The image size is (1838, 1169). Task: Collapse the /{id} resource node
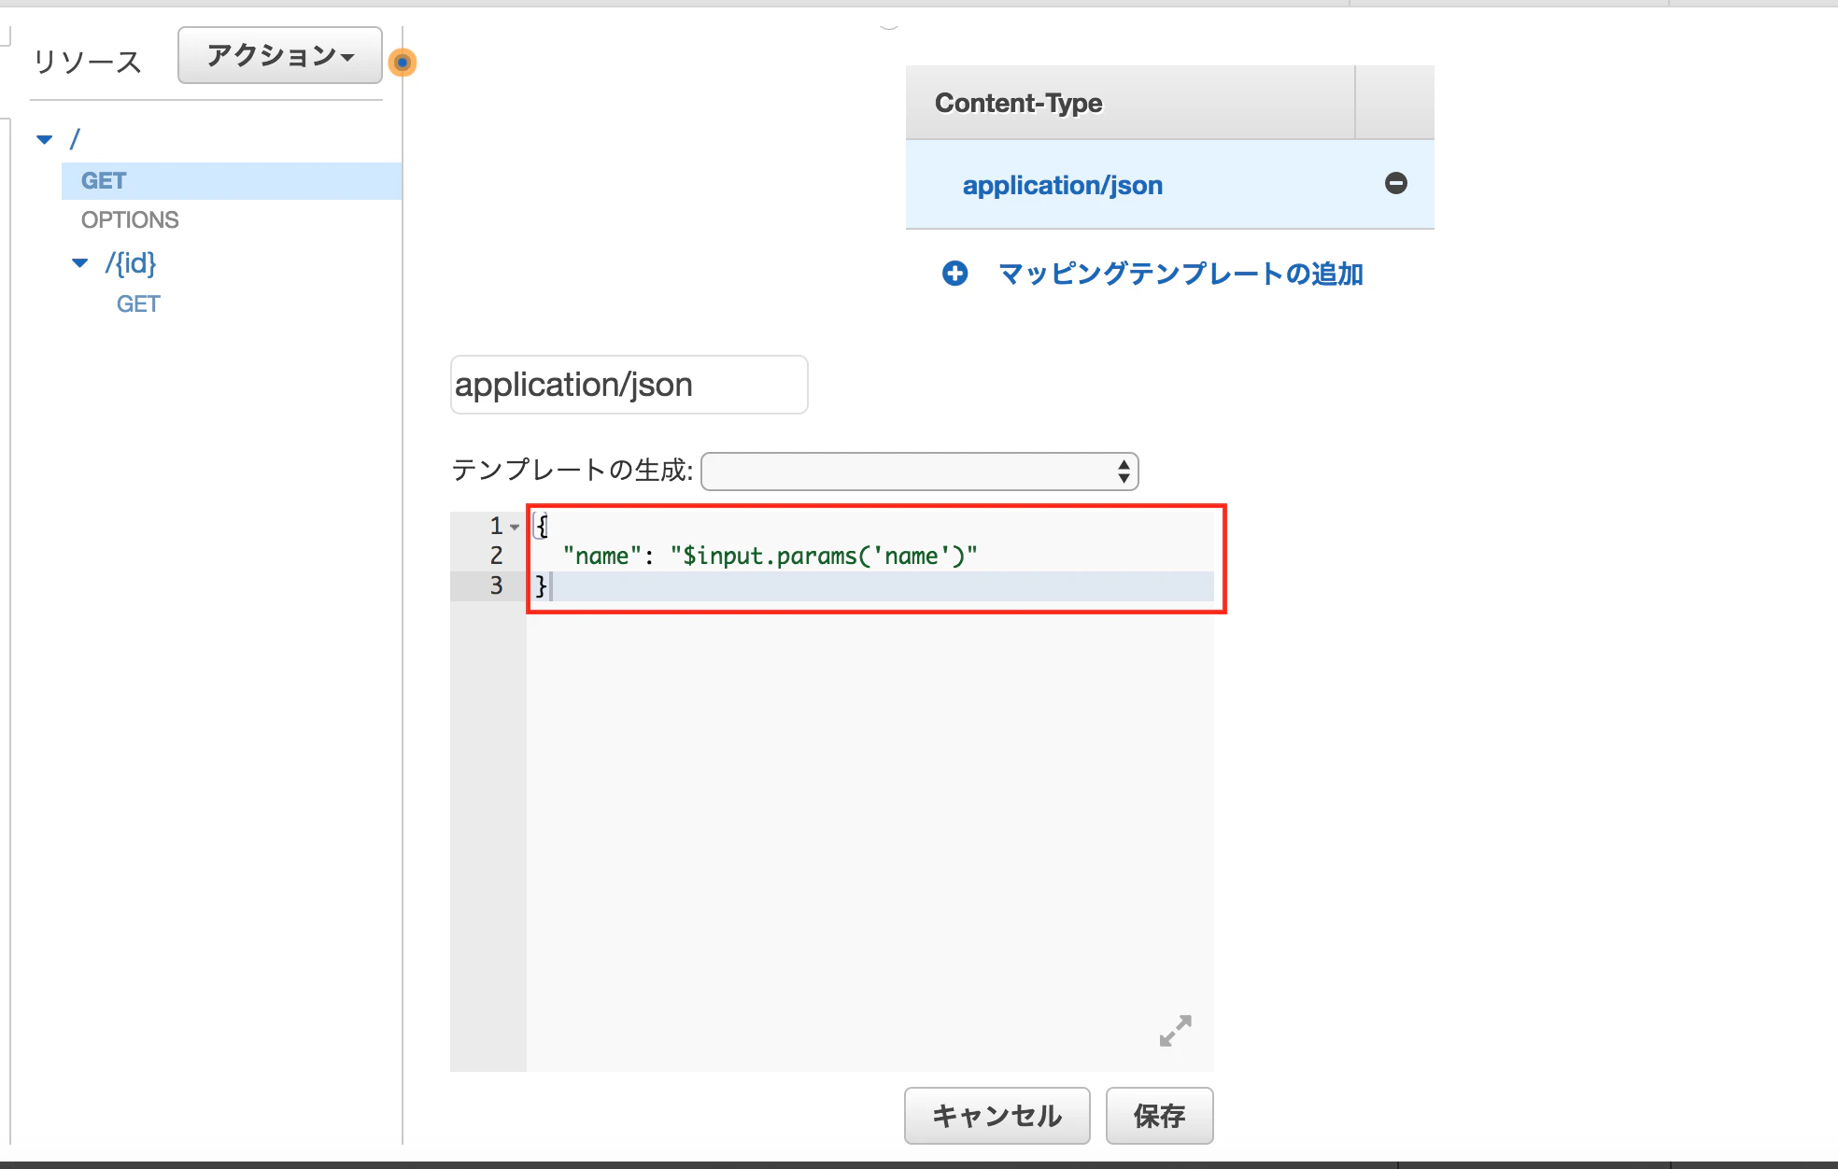tap(80, 263)
